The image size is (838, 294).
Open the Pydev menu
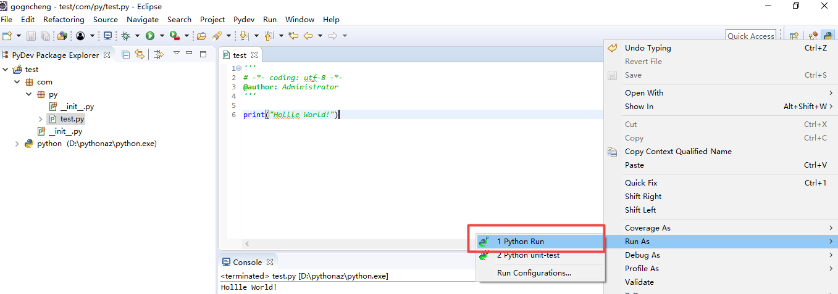(244, 19)
